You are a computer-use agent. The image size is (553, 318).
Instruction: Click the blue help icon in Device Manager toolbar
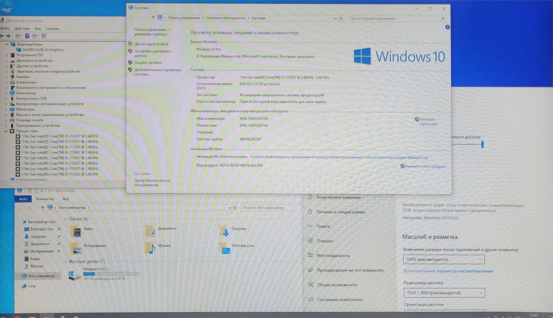click(27, 36)
